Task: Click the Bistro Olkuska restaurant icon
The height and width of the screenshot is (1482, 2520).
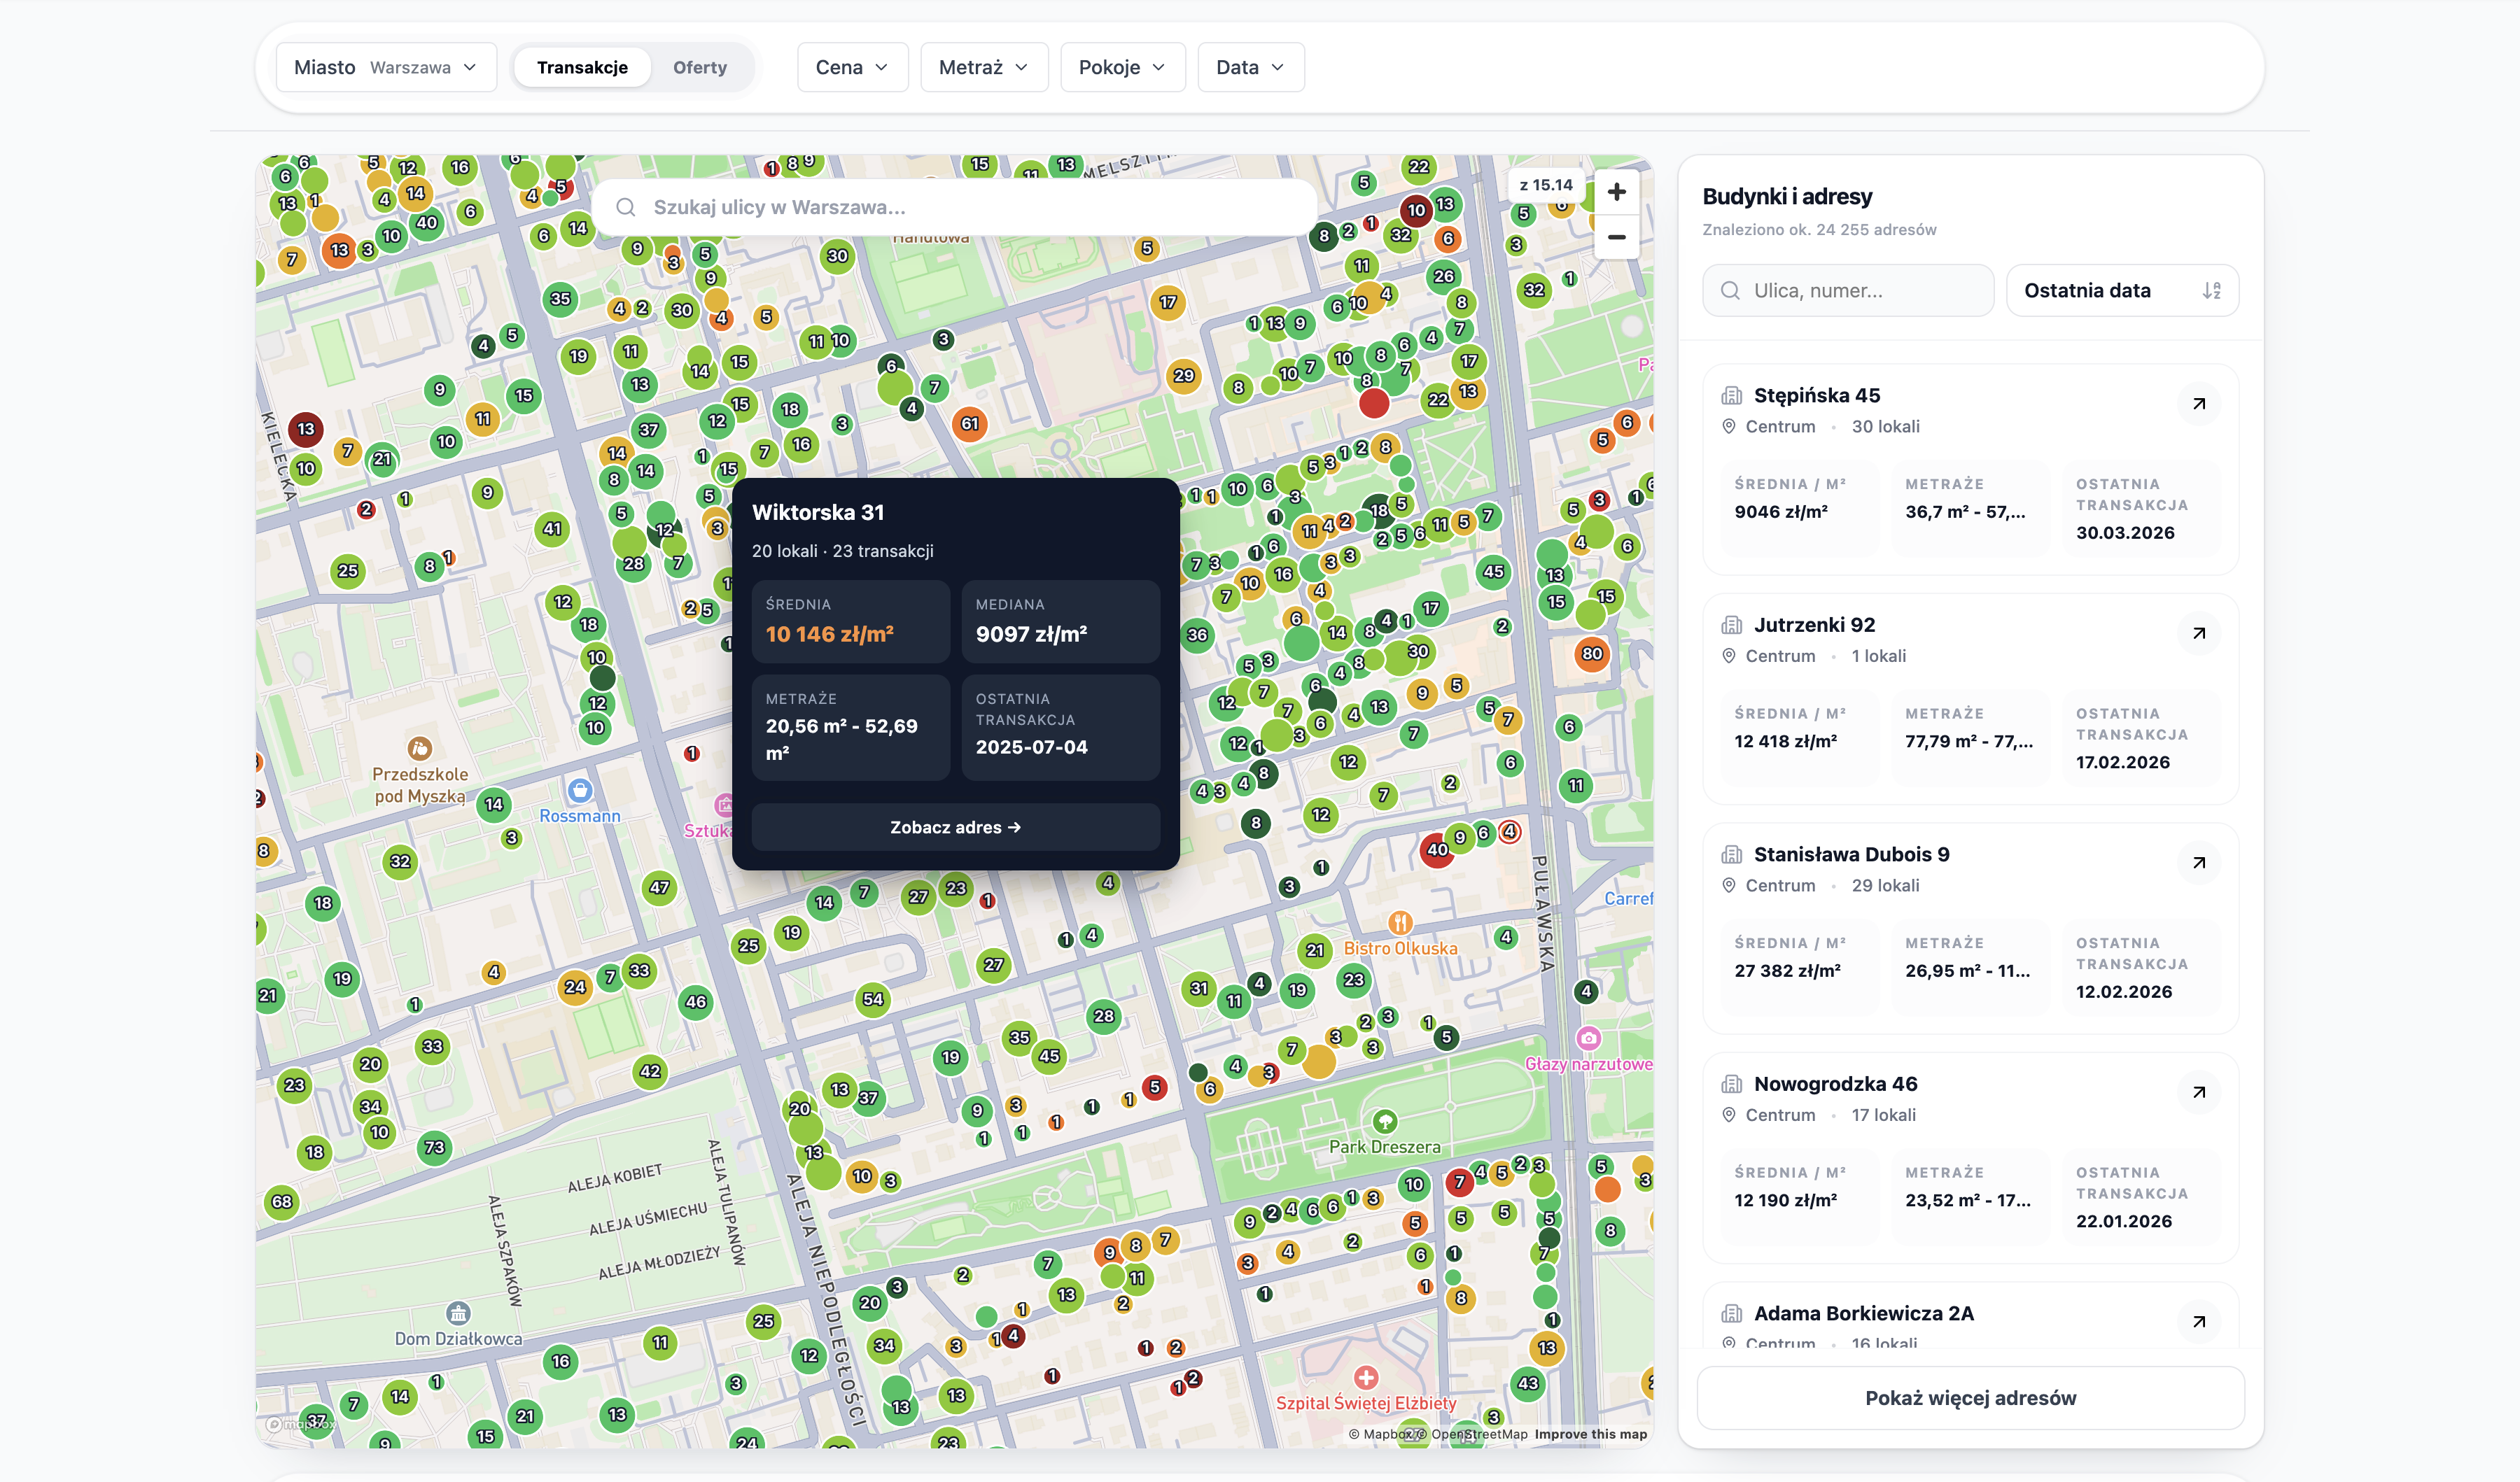Action: pos(1400,922)
